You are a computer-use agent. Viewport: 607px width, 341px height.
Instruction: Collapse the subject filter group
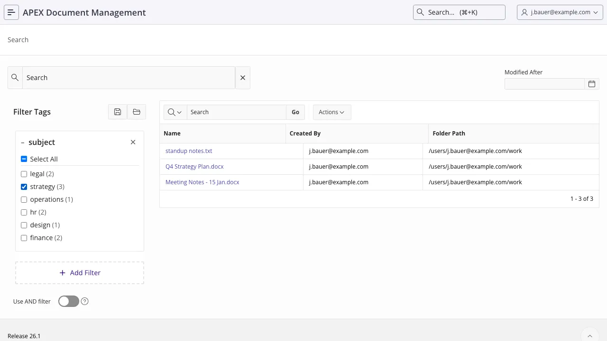23,142
